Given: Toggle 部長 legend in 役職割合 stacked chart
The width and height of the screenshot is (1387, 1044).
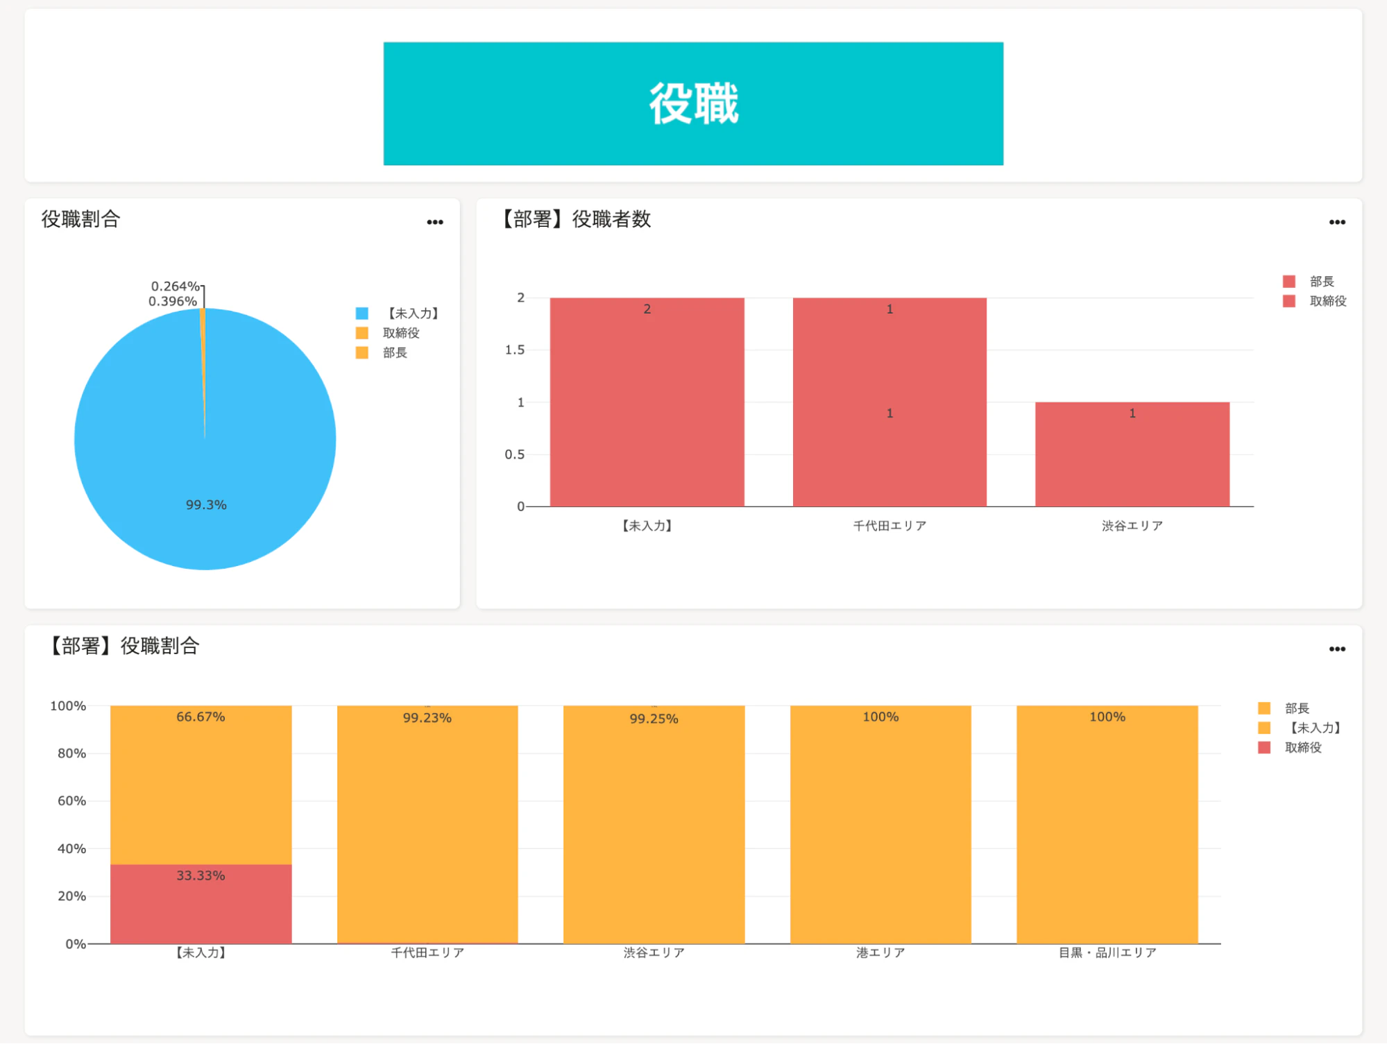Looking at the screenshot, I should 1284,708.
